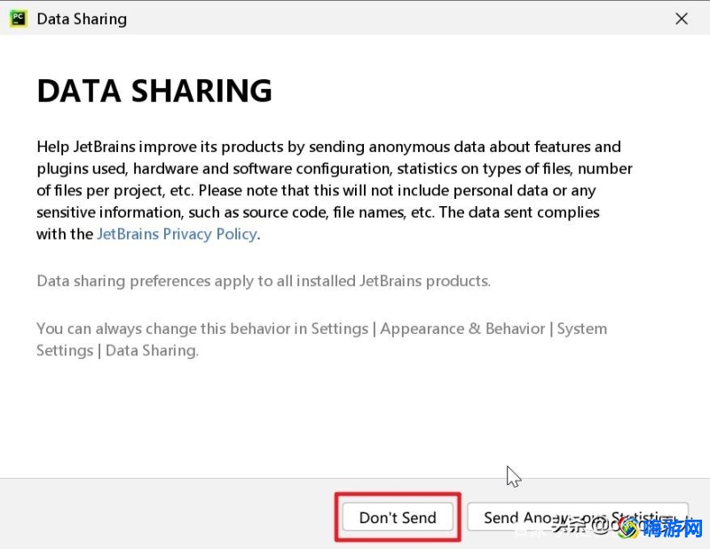Screen dimensions: 710x549
Task: Click the Don't Send button
Action: click(x=398, y=517)
